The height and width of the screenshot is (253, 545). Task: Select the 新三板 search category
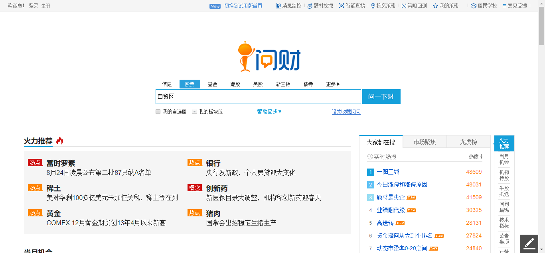pos(283,84)
